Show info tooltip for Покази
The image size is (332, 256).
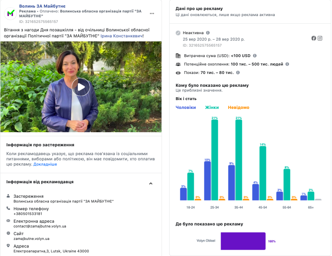click(238, 73)
